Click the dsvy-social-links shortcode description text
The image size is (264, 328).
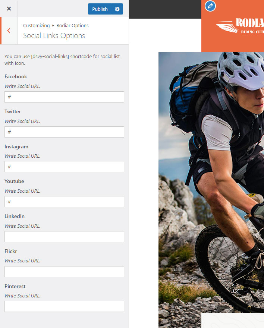(x=62, y=60)
